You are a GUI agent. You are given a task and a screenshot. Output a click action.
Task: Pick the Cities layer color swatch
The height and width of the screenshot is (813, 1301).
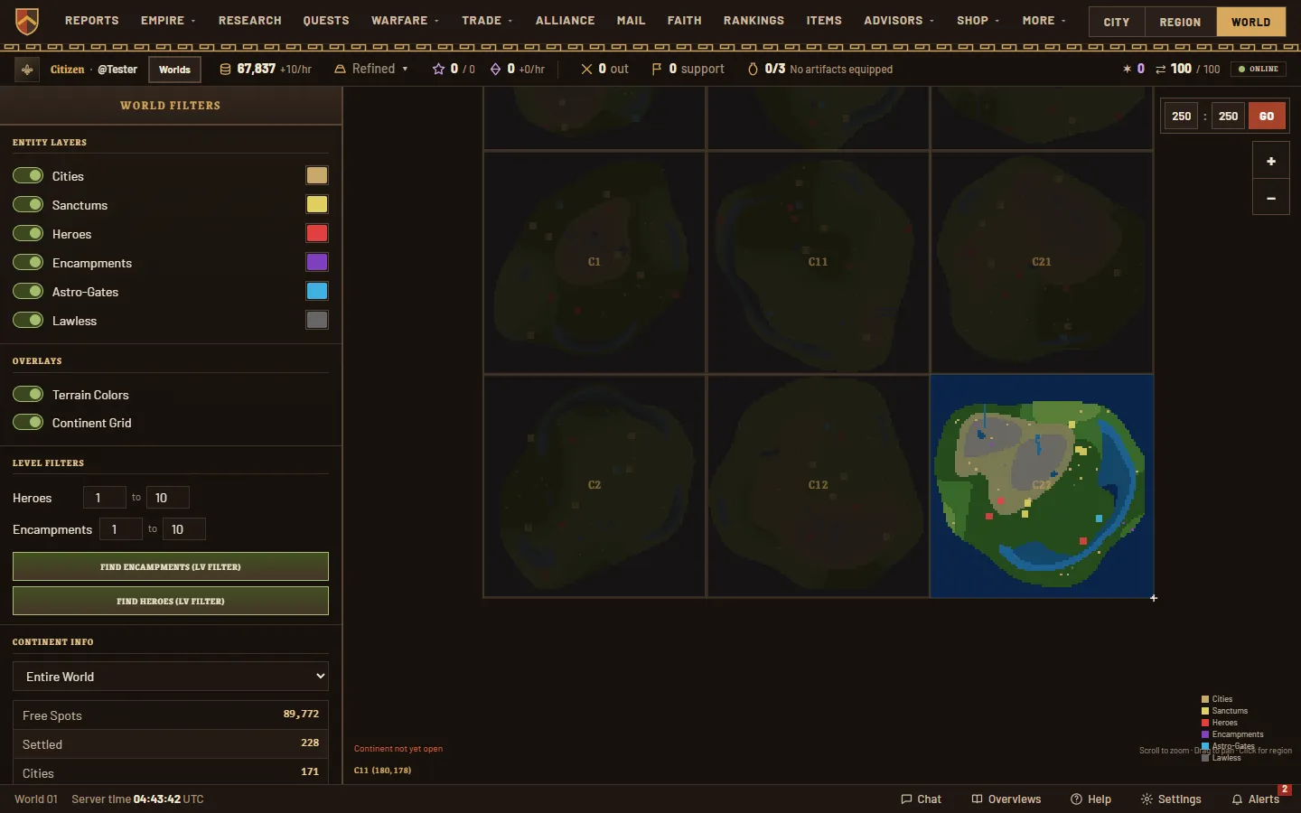click(317, 175)
